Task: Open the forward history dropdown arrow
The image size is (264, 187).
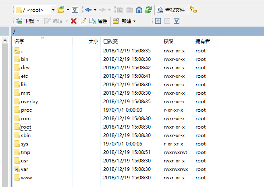Action: tap(110, 10)
